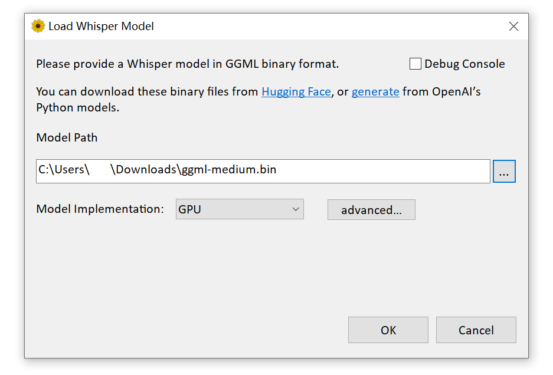Click the Model Implementation label

point(100,209)
